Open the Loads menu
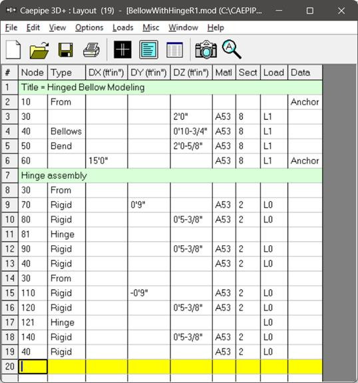The width and height of the screenshot is (358, 383). pyautogui.click(x=122, y=27)
